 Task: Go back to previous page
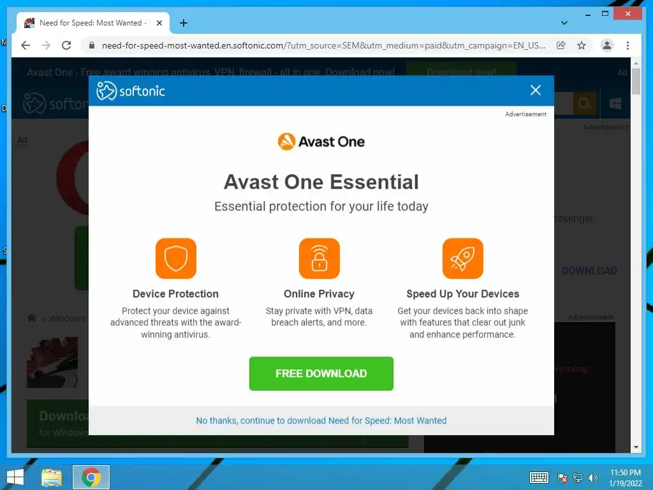(x=26, y=45)
